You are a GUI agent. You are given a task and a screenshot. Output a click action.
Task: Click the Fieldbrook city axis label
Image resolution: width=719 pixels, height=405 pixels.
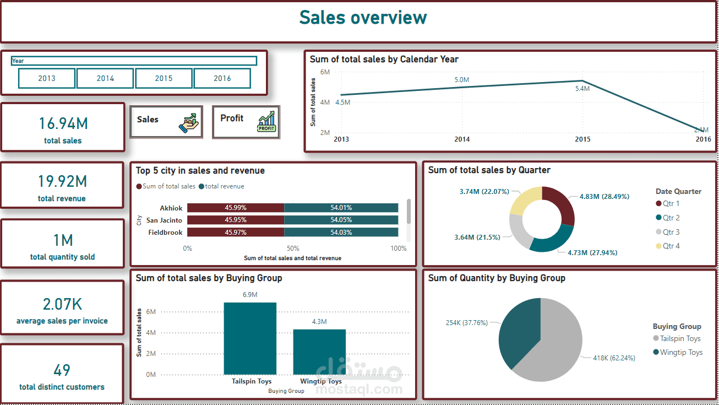click(x=165, y=233)
